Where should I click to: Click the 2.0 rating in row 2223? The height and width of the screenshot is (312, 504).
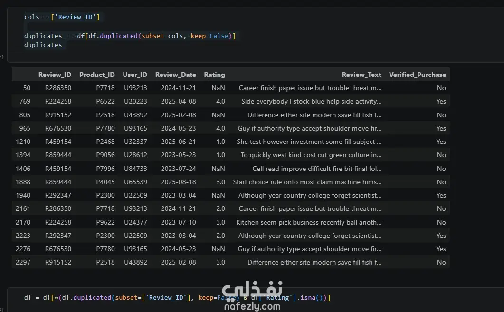220,236
